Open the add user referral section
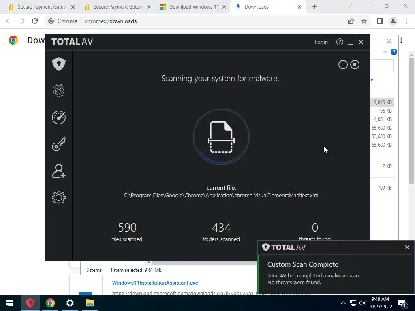Viewport: 415px width, 311px height. [x=59, y=171]
